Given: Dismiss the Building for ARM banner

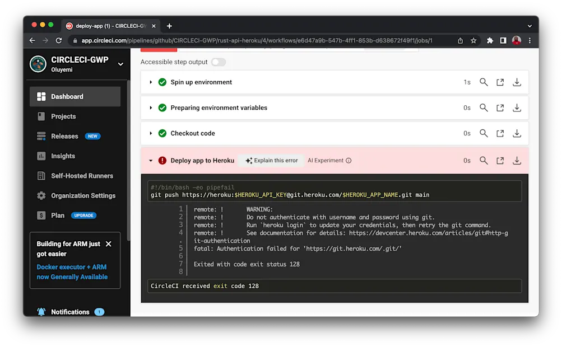Looking at the screenshot, I should (x=109, y=244).
